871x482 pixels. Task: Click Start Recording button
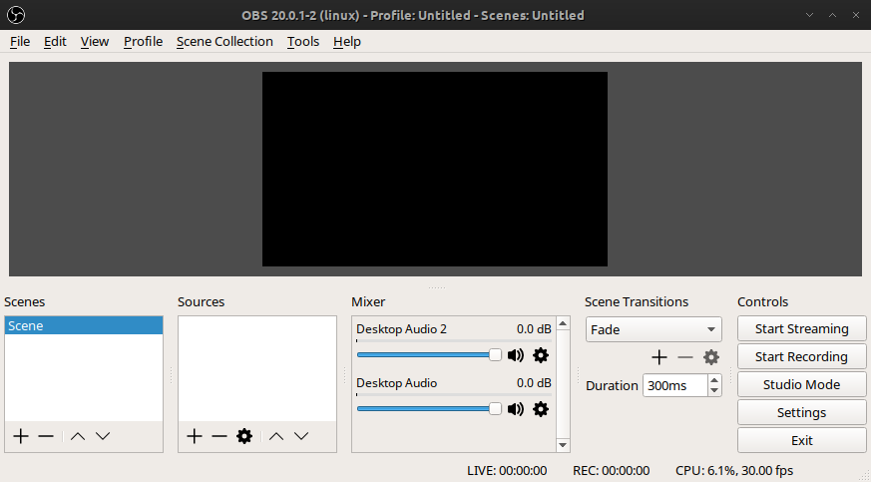801,356
